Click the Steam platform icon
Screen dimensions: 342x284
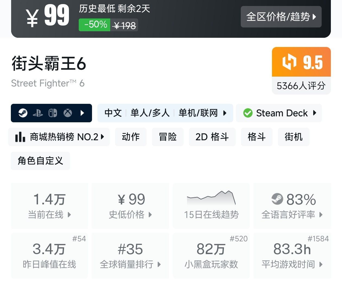click(23, 113)
